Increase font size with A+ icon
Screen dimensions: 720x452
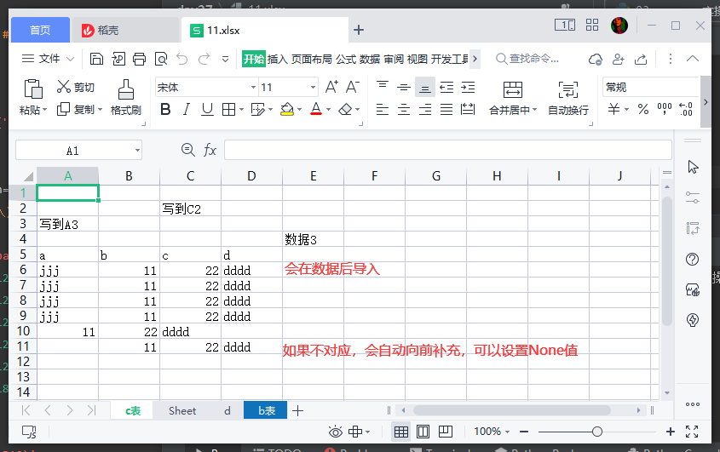click(x=331, y=87)
